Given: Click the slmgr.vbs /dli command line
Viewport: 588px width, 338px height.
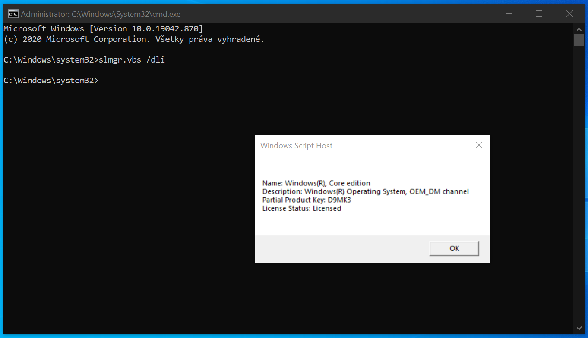Looking at the screenshot, I should 84,60.
